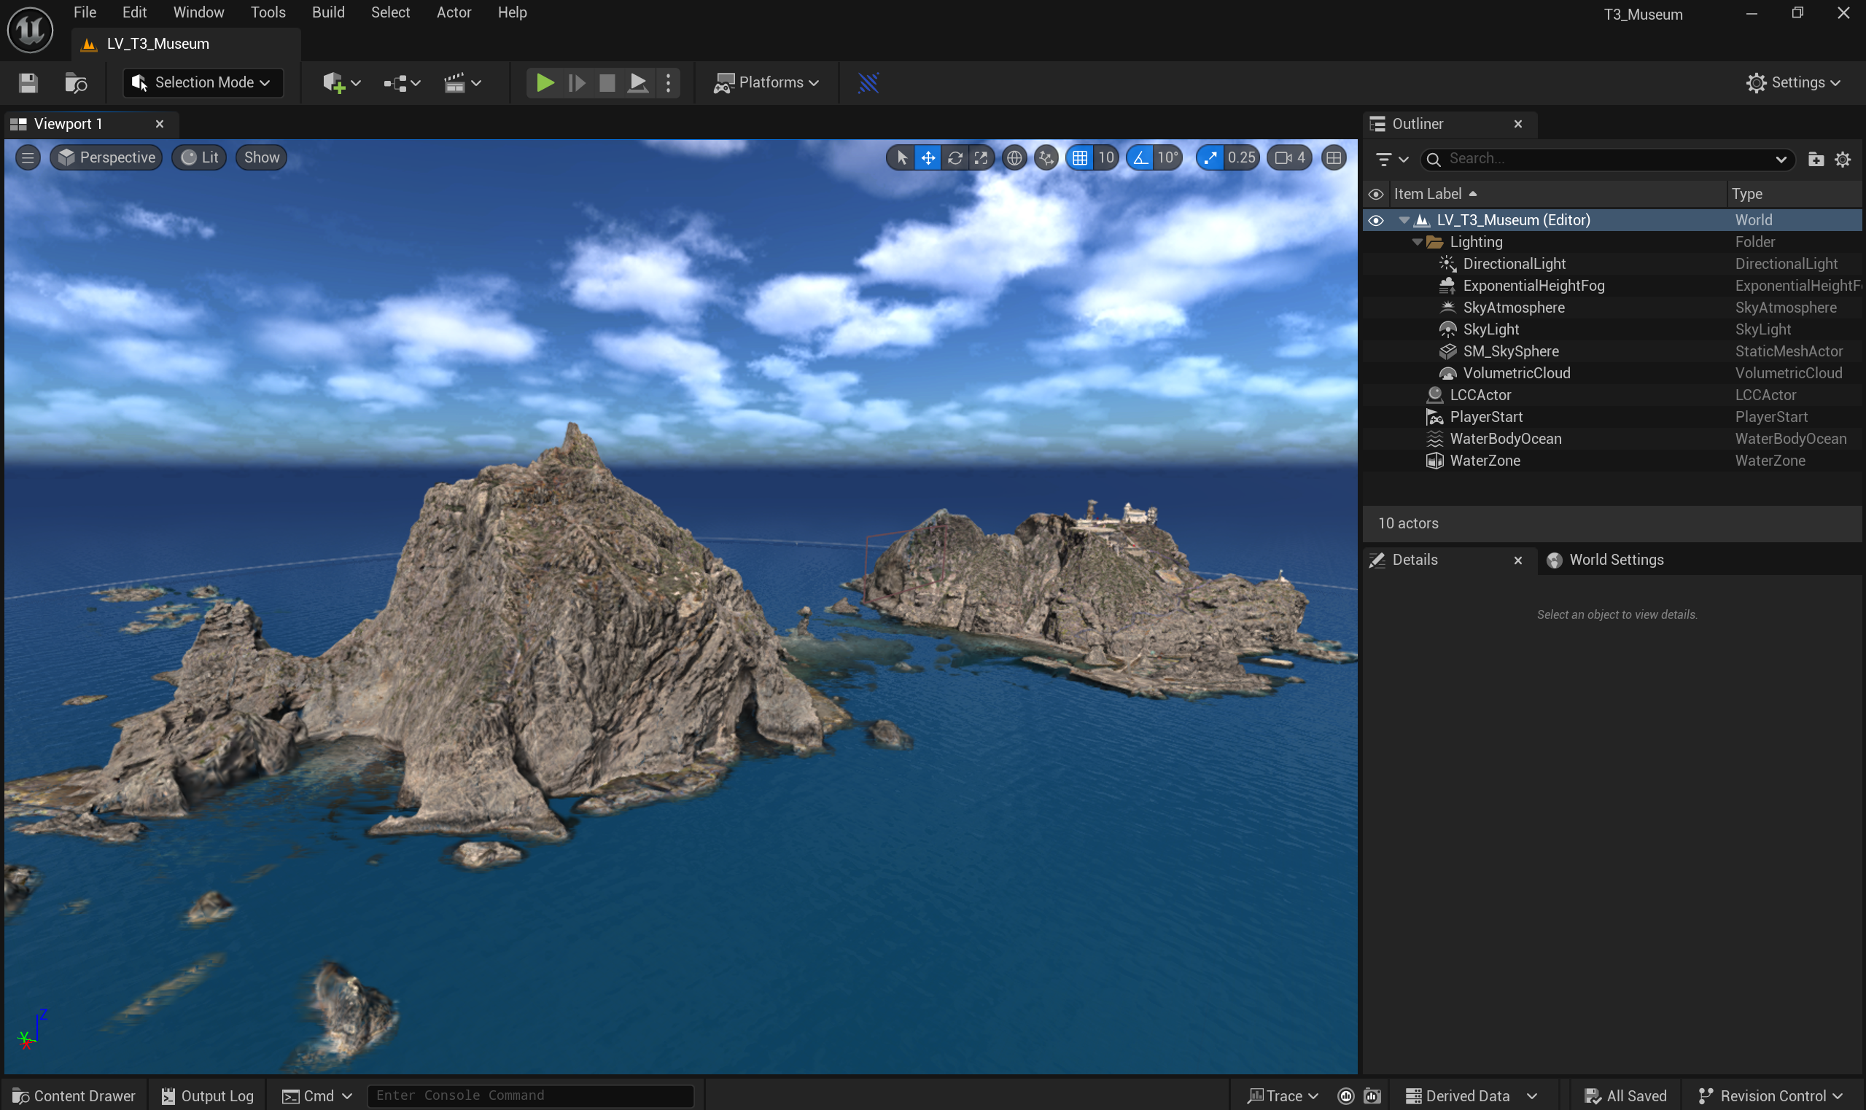
Task: Toggle visibility of LV_T3_Museum world
Action: [1376, 220]
